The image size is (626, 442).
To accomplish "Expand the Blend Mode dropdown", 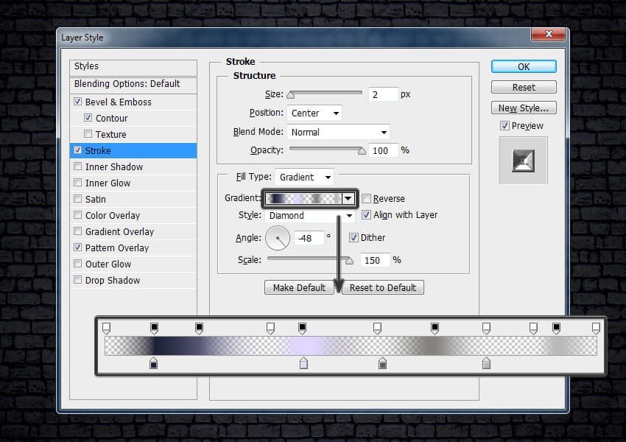I will [x=337, y=133].
